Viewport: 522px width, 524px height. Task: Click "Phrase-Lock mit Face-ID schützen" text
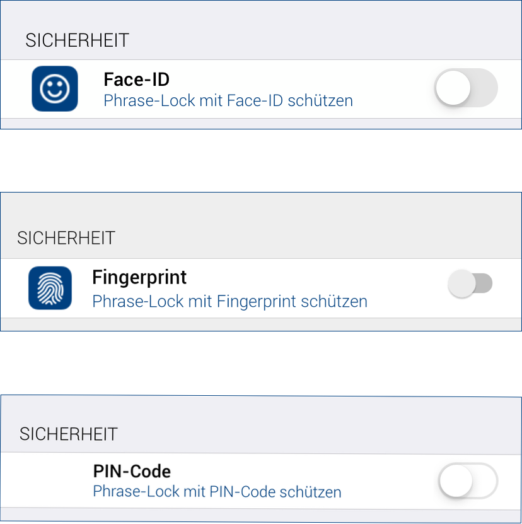(228, 100)
